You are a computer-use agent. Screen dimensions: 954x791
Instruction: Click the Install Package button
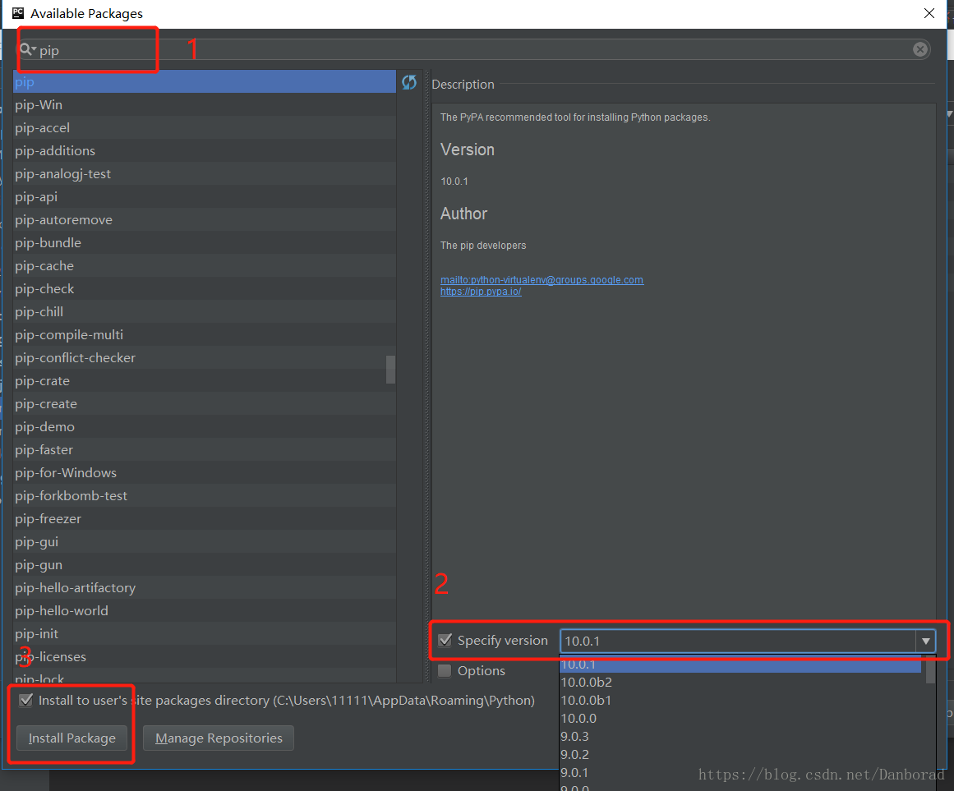[71, 738]
